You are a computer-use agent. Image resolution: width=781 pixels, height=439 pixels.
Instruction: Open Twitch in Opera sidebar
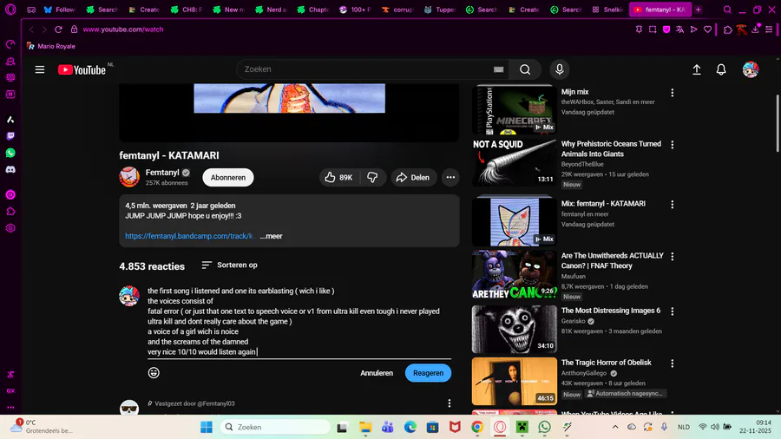coord(10,136)
